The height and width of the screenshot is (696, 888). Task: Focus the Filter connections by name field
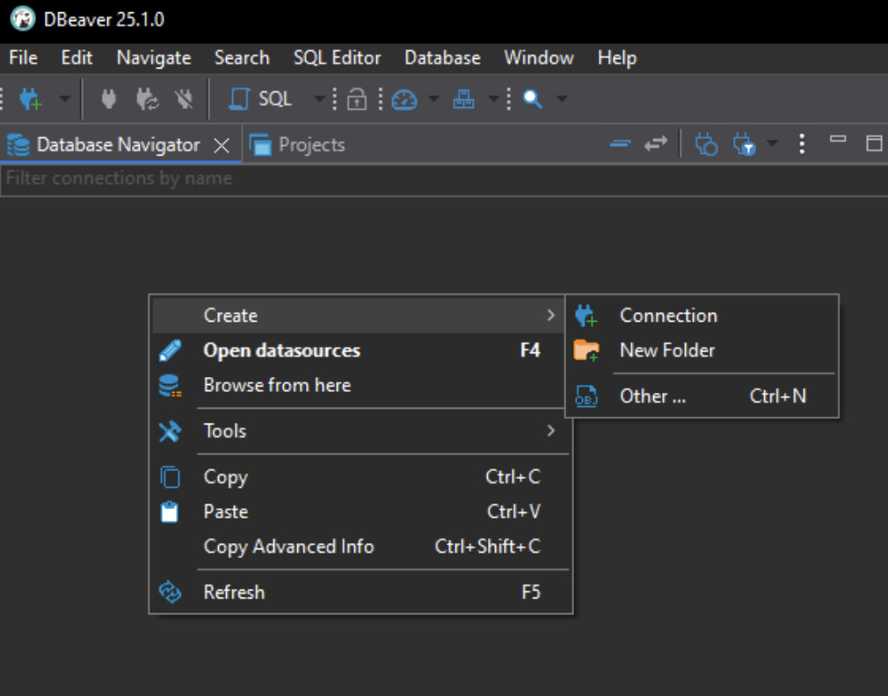click(444, 179)
